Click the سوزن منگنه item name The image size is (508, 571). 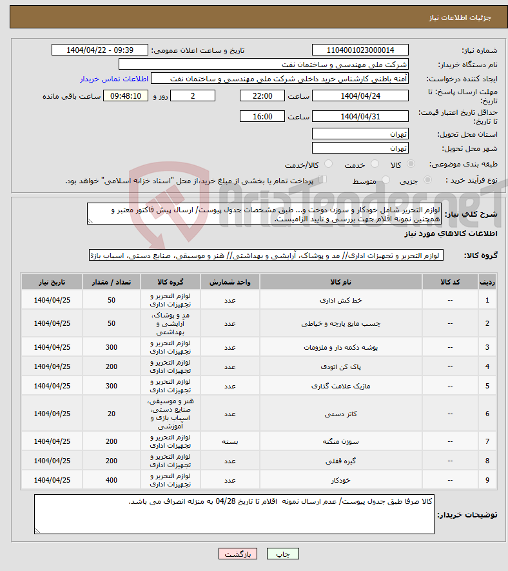(340, 441)
